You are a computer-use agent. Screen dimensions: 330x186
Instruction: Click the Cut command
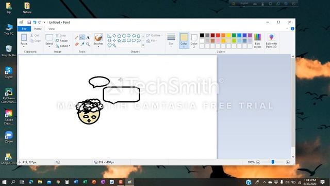35,36
